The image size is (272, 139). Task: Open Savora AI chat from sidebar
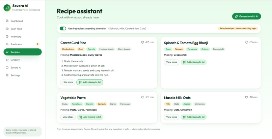tap(23, 67)
